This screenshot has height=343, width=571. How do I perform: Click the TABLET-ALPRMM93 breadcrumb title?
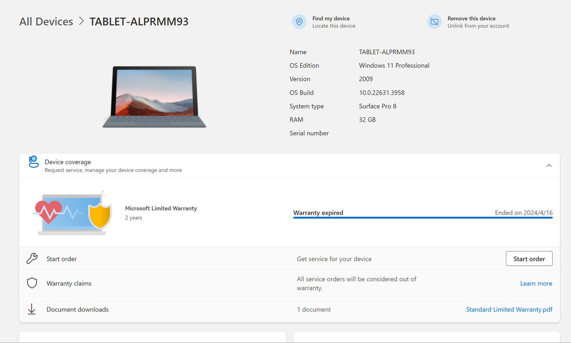click(139, 21)
